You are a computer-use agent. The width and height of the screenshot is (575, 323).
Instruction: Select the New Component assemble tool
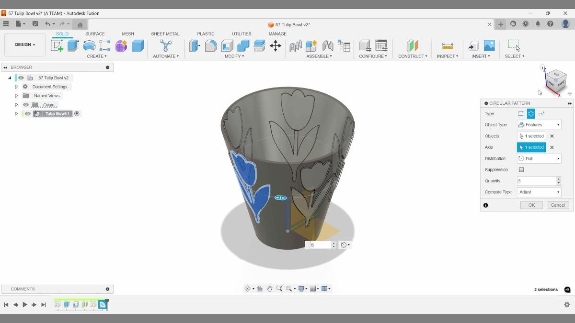coord(311,45)
